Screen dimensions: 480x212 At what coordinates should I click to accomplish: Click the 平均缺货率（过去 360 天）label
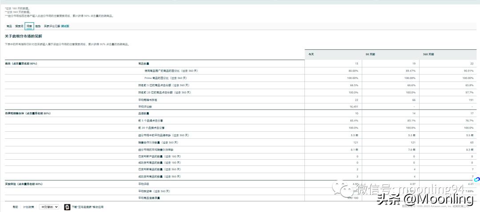pyautogui.click(x=155, y=191)
